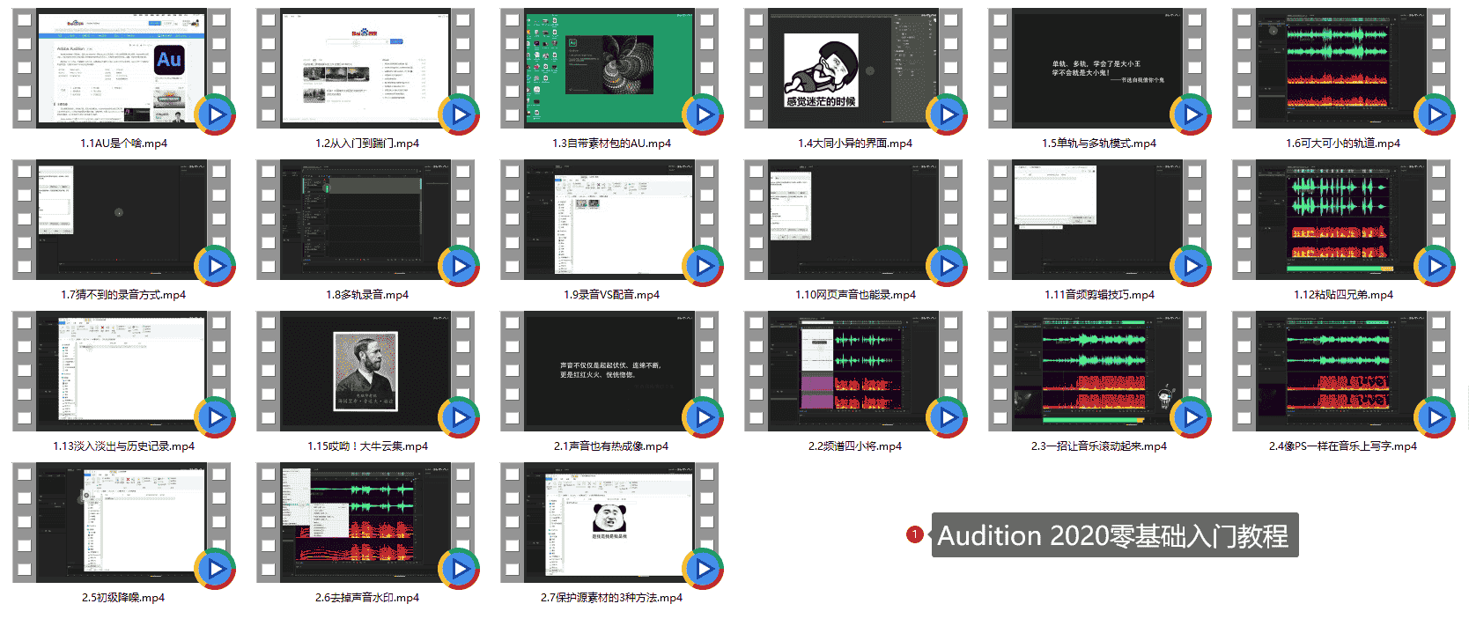Open 1.13淡入淡出与历史记录.mp4 thumbnail

(122, 371)
